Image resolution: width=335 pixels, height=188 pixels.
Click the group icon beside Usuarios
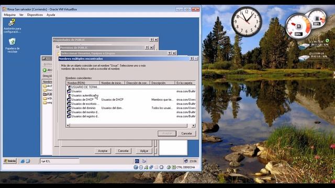(69, 91)
